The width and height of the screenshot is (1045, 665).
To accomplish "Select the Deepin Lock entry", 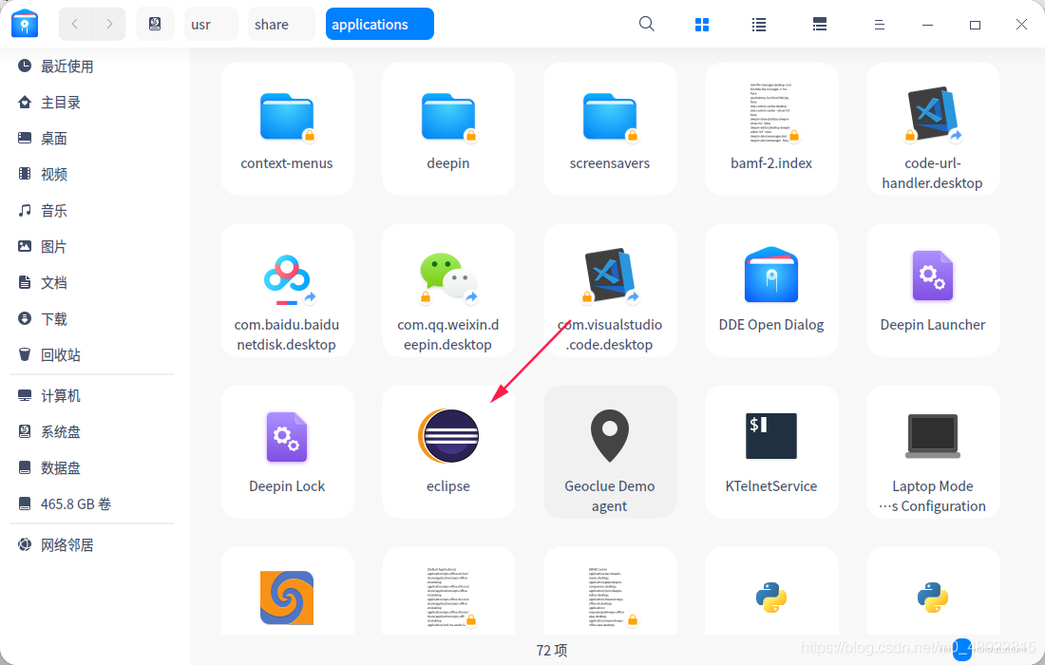I will point(287,452).
